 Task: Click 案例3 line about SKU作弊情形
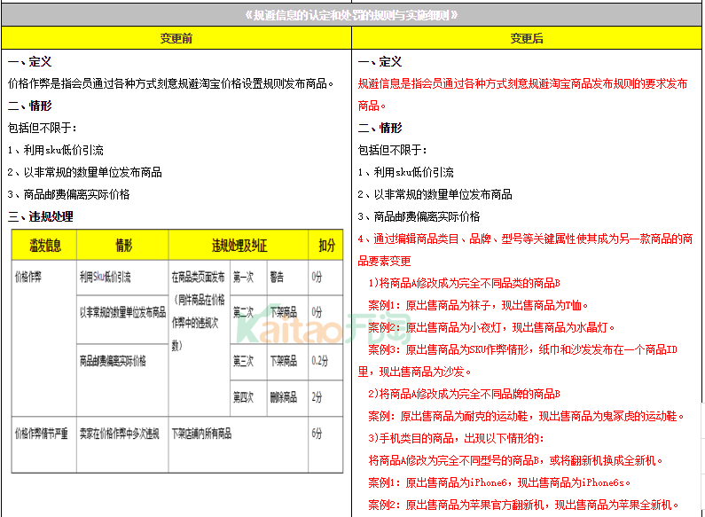pos(518,361)
